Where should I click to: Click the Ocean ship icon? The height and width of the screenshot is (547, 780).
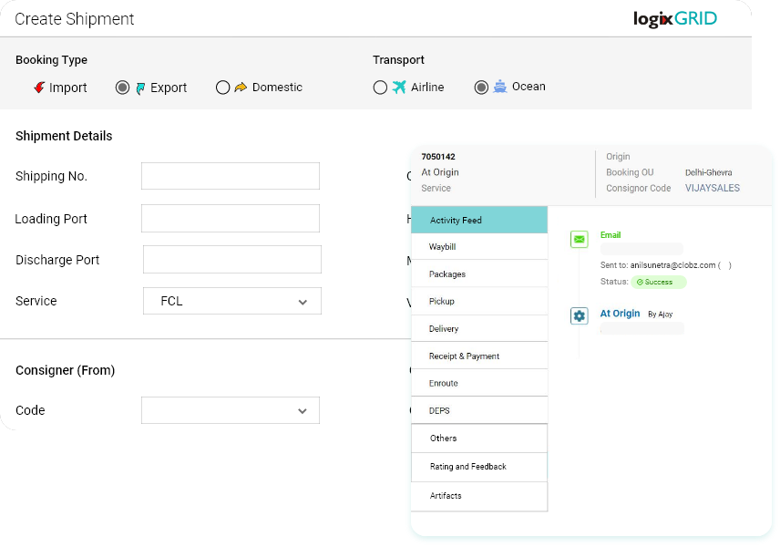coord(499,86)
